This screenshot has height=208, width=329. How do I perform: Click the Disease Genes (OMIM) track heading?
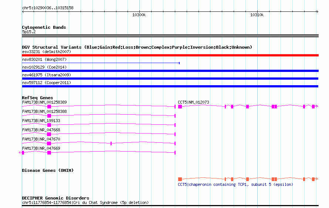pyautogui.click(x=48, y=170)
